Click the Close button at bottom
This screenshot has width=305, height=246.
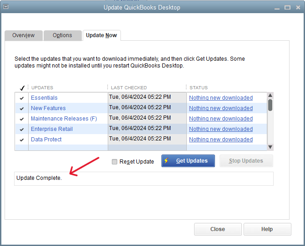pyautogui.click(x=217, y=229)
